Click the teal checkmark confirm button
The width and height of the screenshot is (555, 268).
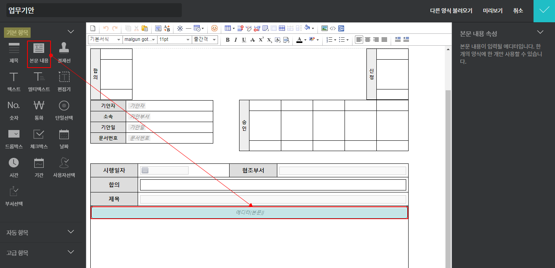coord(544,11)
